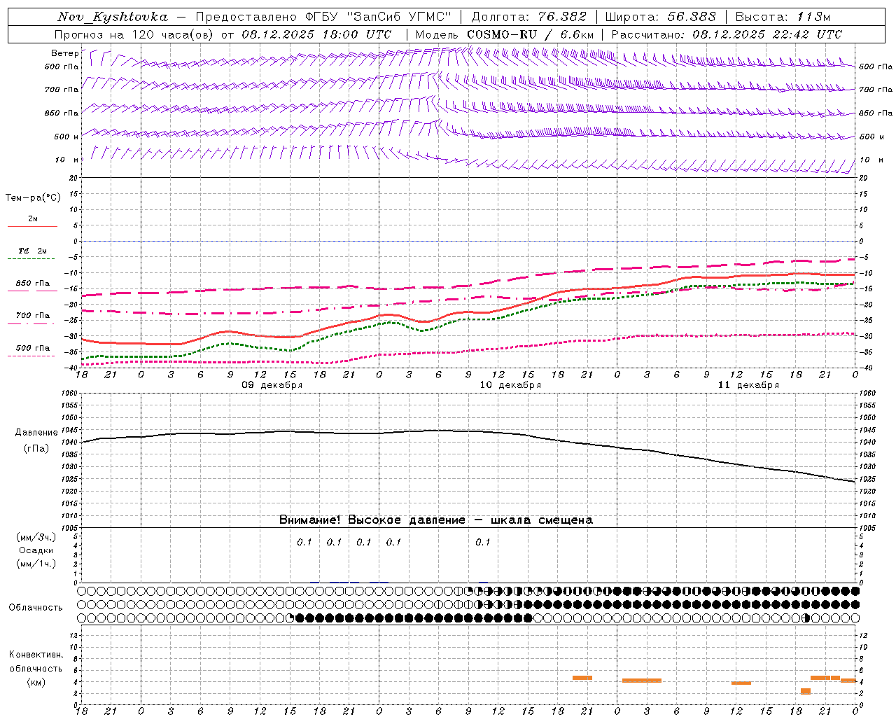Click the orange convective bar at 12h on 11 декабря
This screenshot has width=896, height=717.
[x=741, y=683]
